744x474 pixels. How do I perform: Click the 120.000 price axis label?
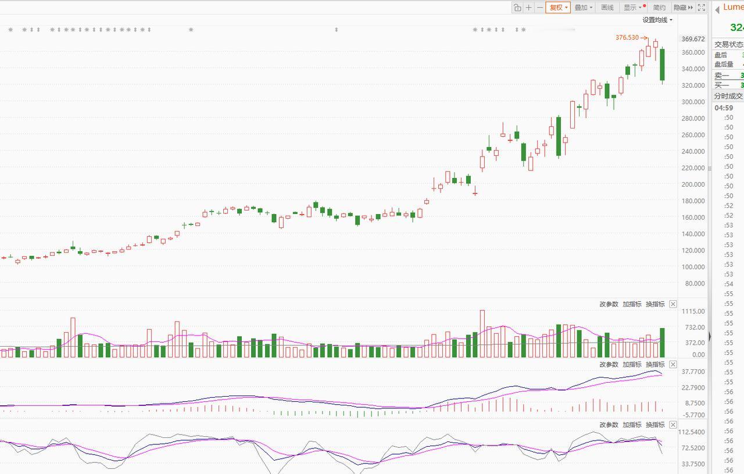pyautogui.click(x=693, y=251)
